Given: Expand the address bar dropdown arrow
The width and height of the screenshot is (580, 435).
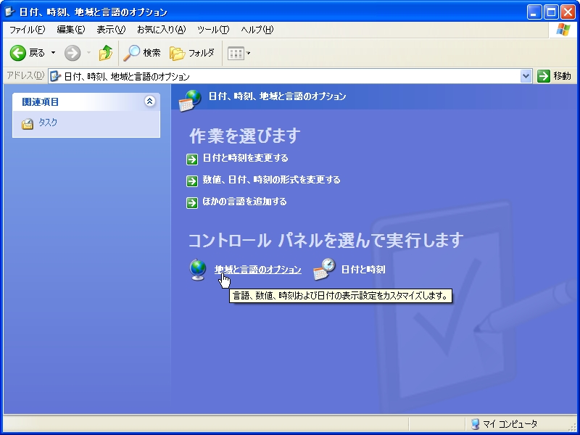Looking at the screenshot, I should pyautogui.click(x=526, y=76).
